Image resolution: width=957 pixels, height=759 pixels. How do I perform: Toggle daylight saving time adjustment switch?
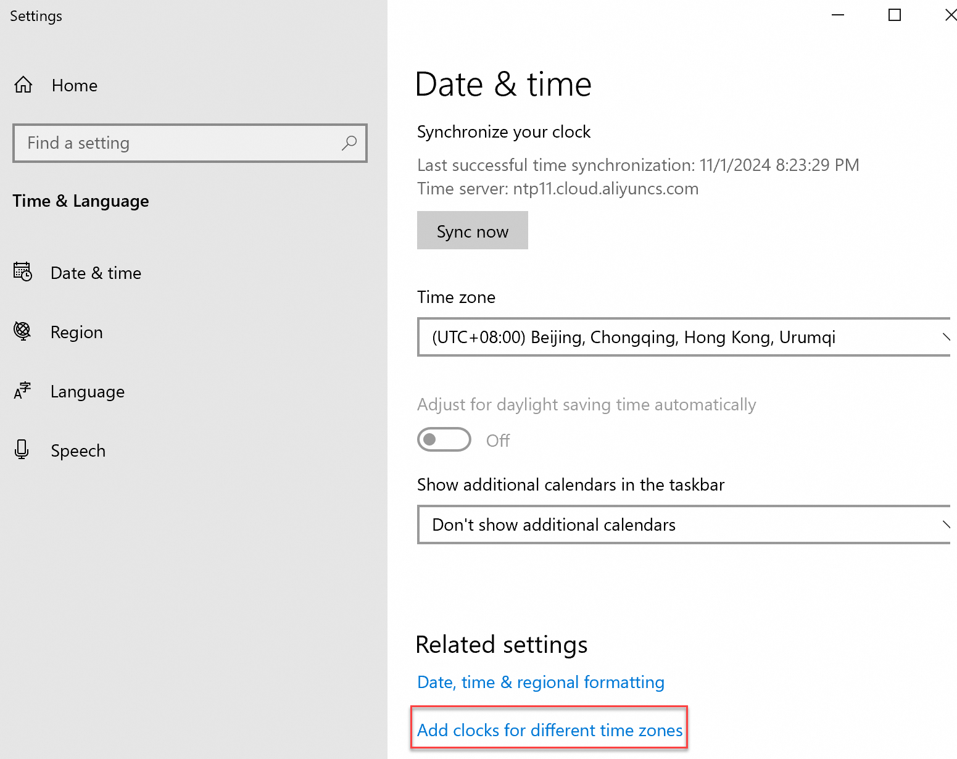444,439
